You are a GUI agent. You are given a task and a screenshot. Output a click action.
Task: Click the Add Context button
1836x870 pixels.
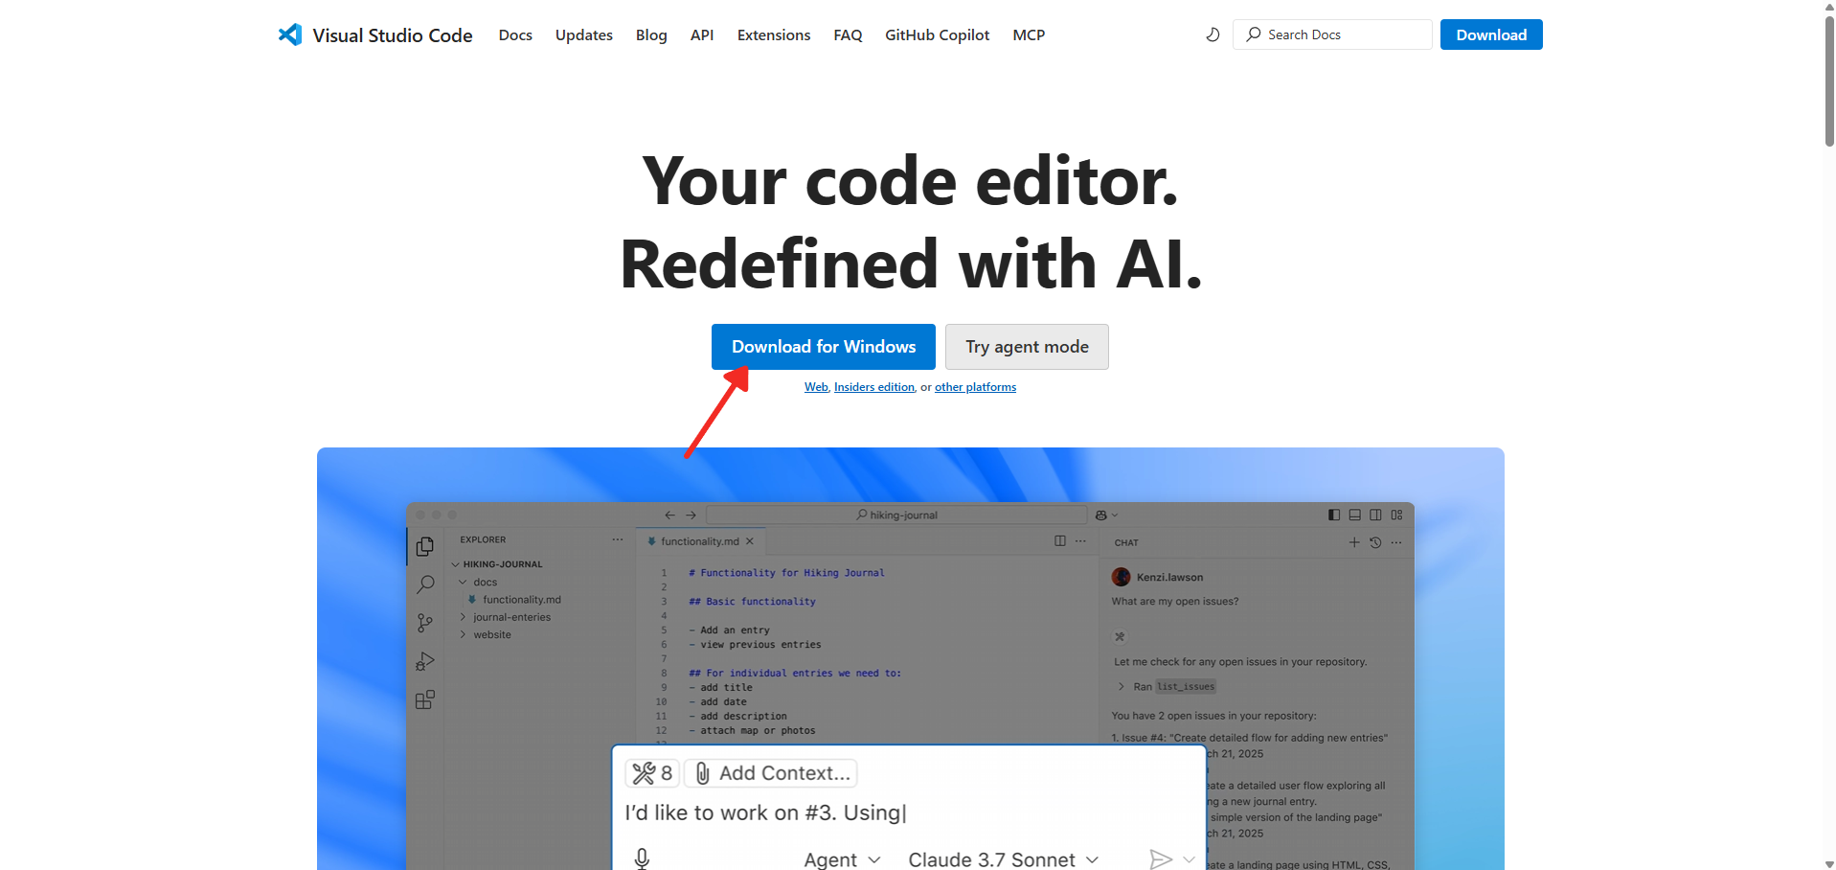pos(771,773)
